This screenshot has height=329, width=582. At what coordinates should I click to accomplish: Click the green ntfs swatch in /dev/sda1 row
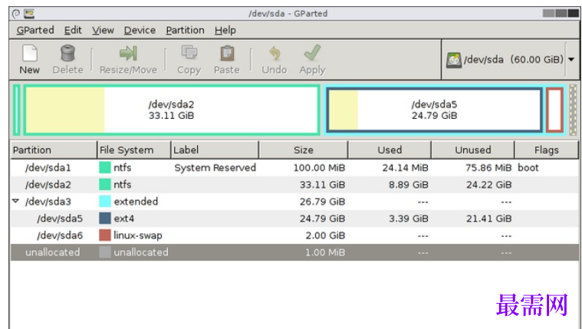tap(105, 167)
